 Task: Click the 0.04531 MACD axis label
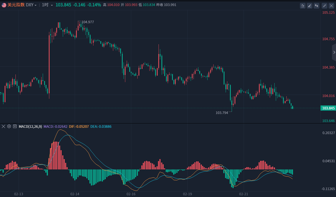[x=329, y=161]
